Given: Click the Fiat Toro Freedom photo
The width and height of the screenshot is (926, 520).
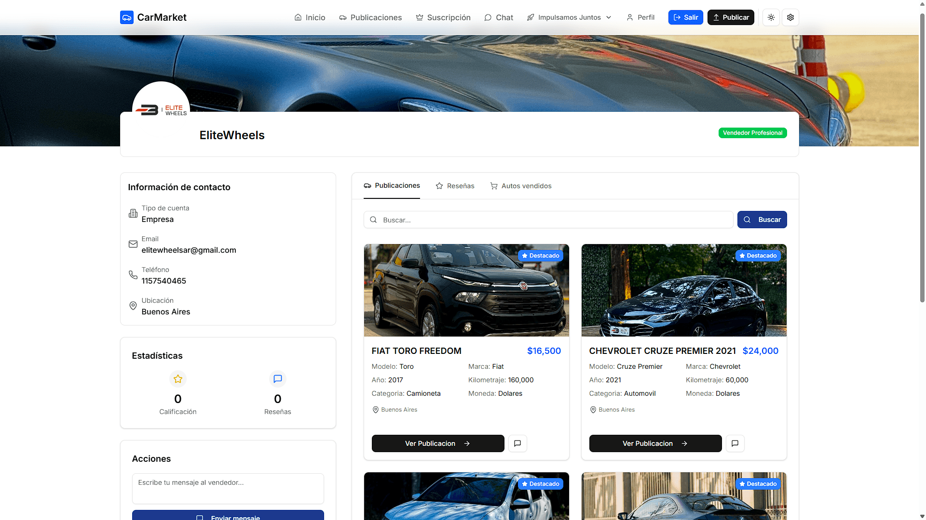Looking at the screenshot, I should pyautogui.click(x=466, y=290).
